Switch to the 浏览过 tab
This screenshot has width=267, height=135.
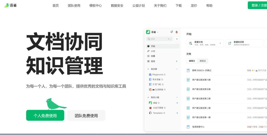[203, 61]
